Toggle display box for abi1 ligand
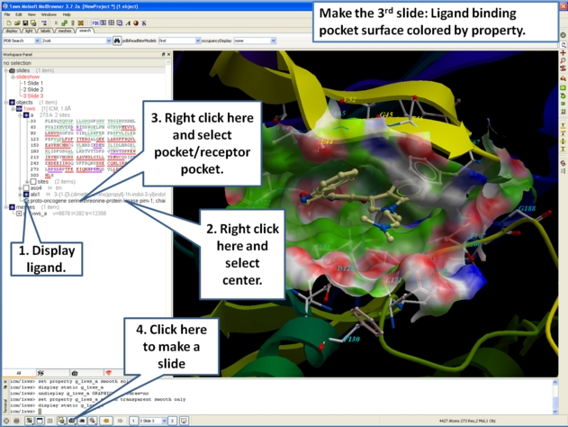568x427 pixels. (x=28, y=194)
